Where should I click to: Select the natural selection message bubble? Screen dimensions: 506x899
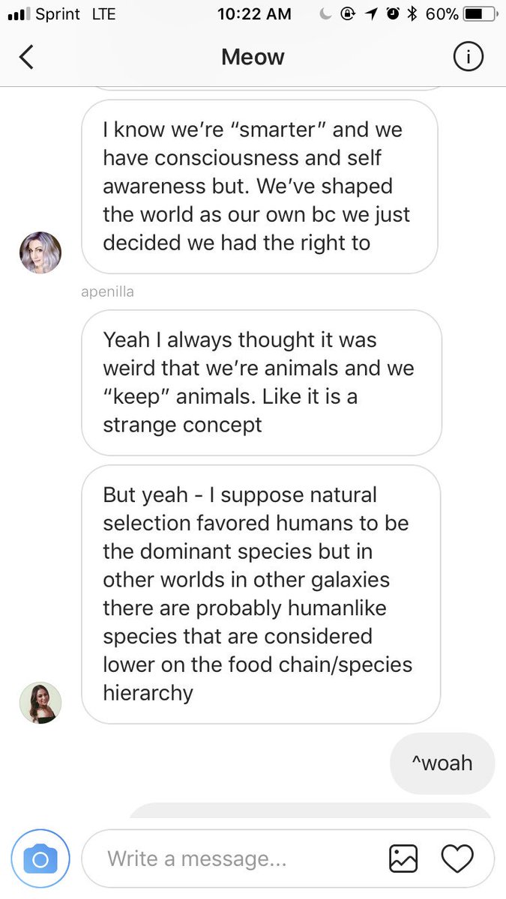pos(261,594)
